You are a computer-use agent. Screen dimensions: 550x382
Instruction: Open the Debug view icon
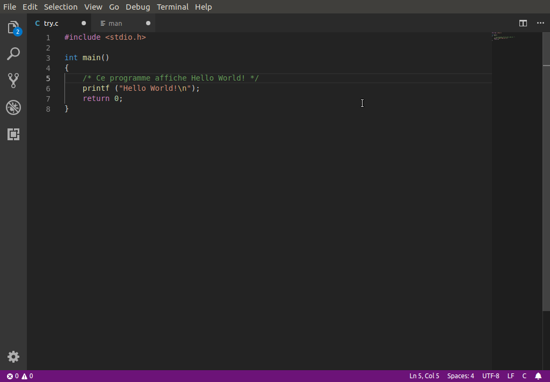coord(13,107)
